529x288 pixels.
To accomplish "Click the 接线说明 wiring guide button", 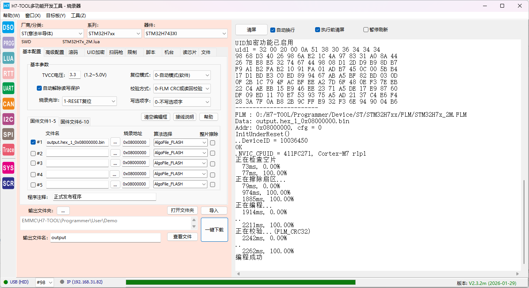I will (184, 117).
